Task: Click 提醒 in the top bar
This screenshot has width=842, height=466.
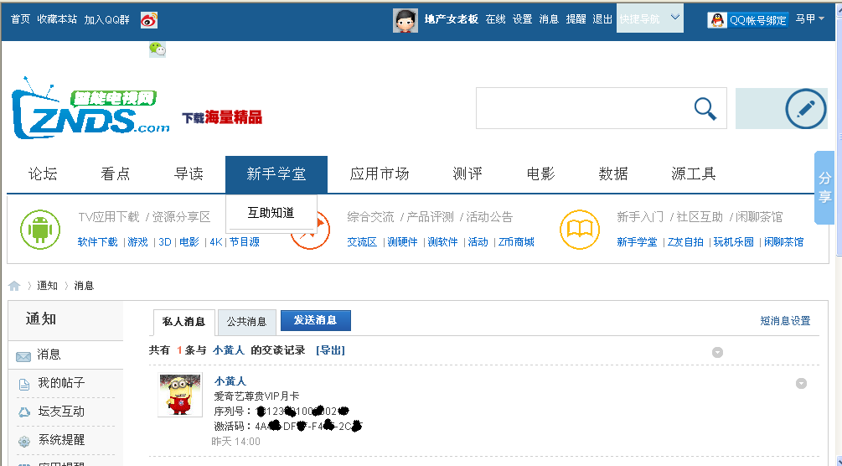Action: pos(576,19)
